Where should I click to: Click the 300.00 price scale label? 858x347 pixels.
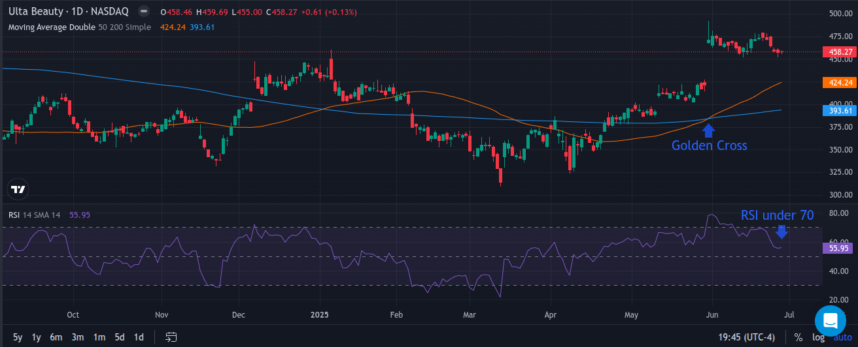pos(840,195)
